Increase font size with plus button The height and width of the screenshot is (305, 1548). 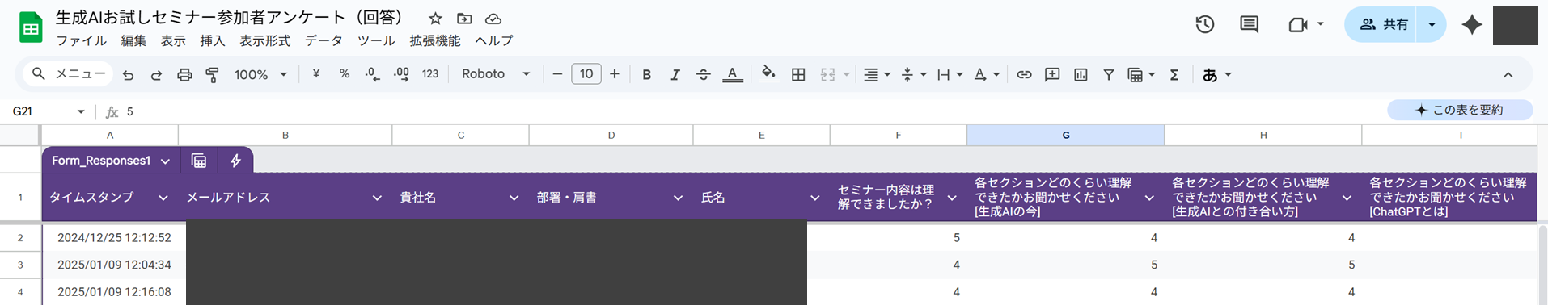coord(615,74)
